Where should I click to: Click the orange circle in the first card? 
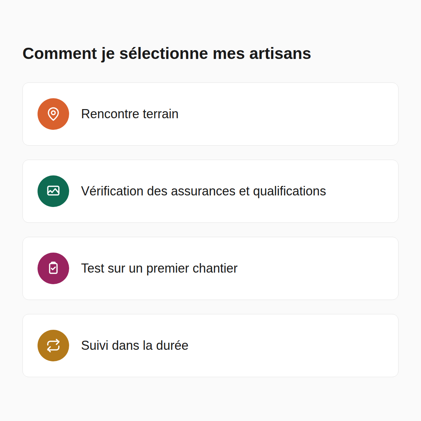53,114
